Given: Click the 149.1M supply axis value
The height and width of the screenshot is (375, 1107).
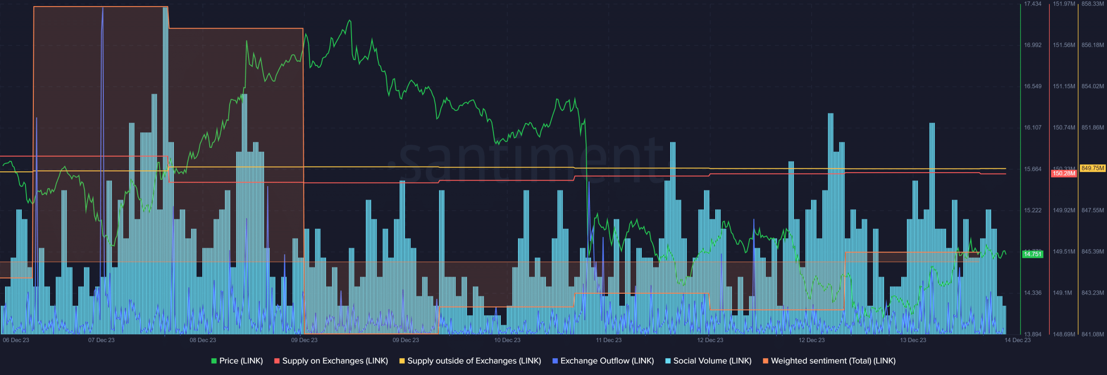Looking at the screenshot, I should point(1062,293).
